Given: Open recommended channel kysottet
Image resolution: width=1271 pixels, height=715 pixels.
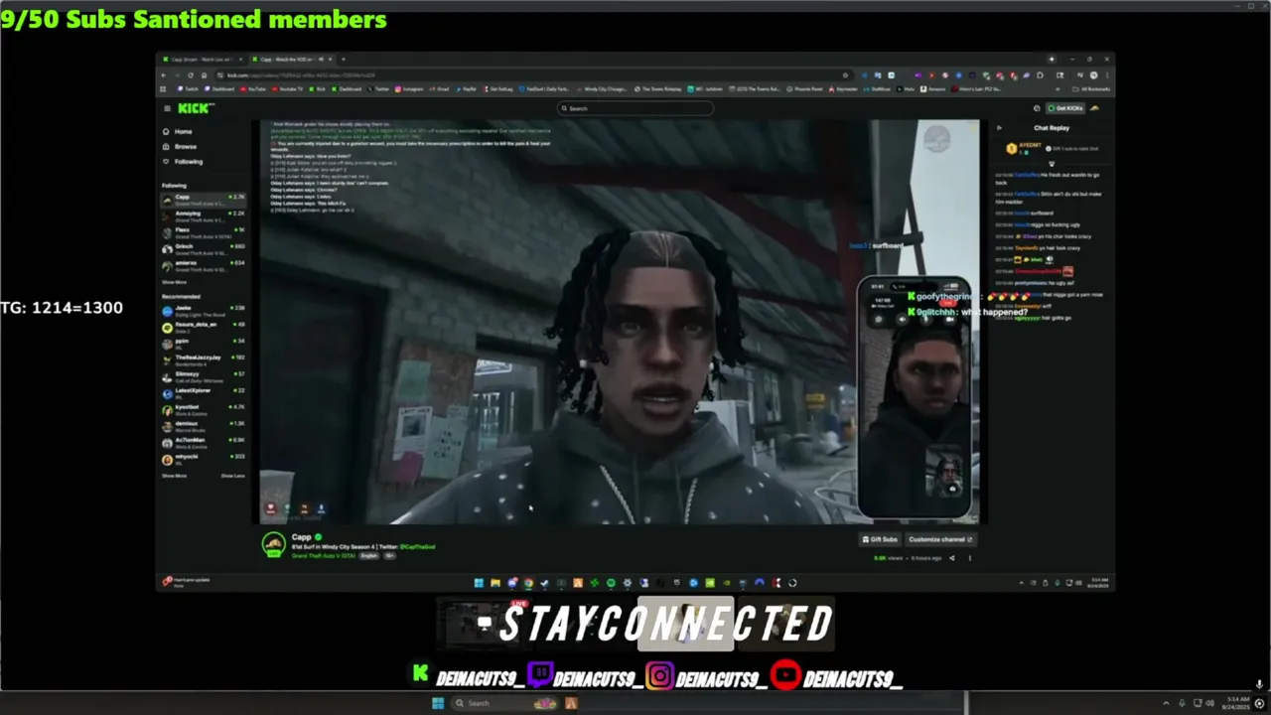Looking at the screenshot, I should (x=204, y=410).
